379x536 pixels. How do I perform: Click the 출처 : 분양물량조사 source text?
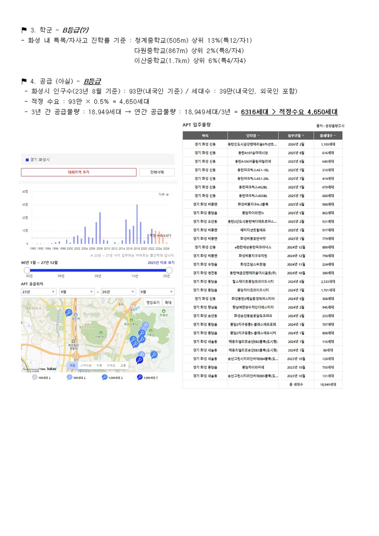point(330,126)
